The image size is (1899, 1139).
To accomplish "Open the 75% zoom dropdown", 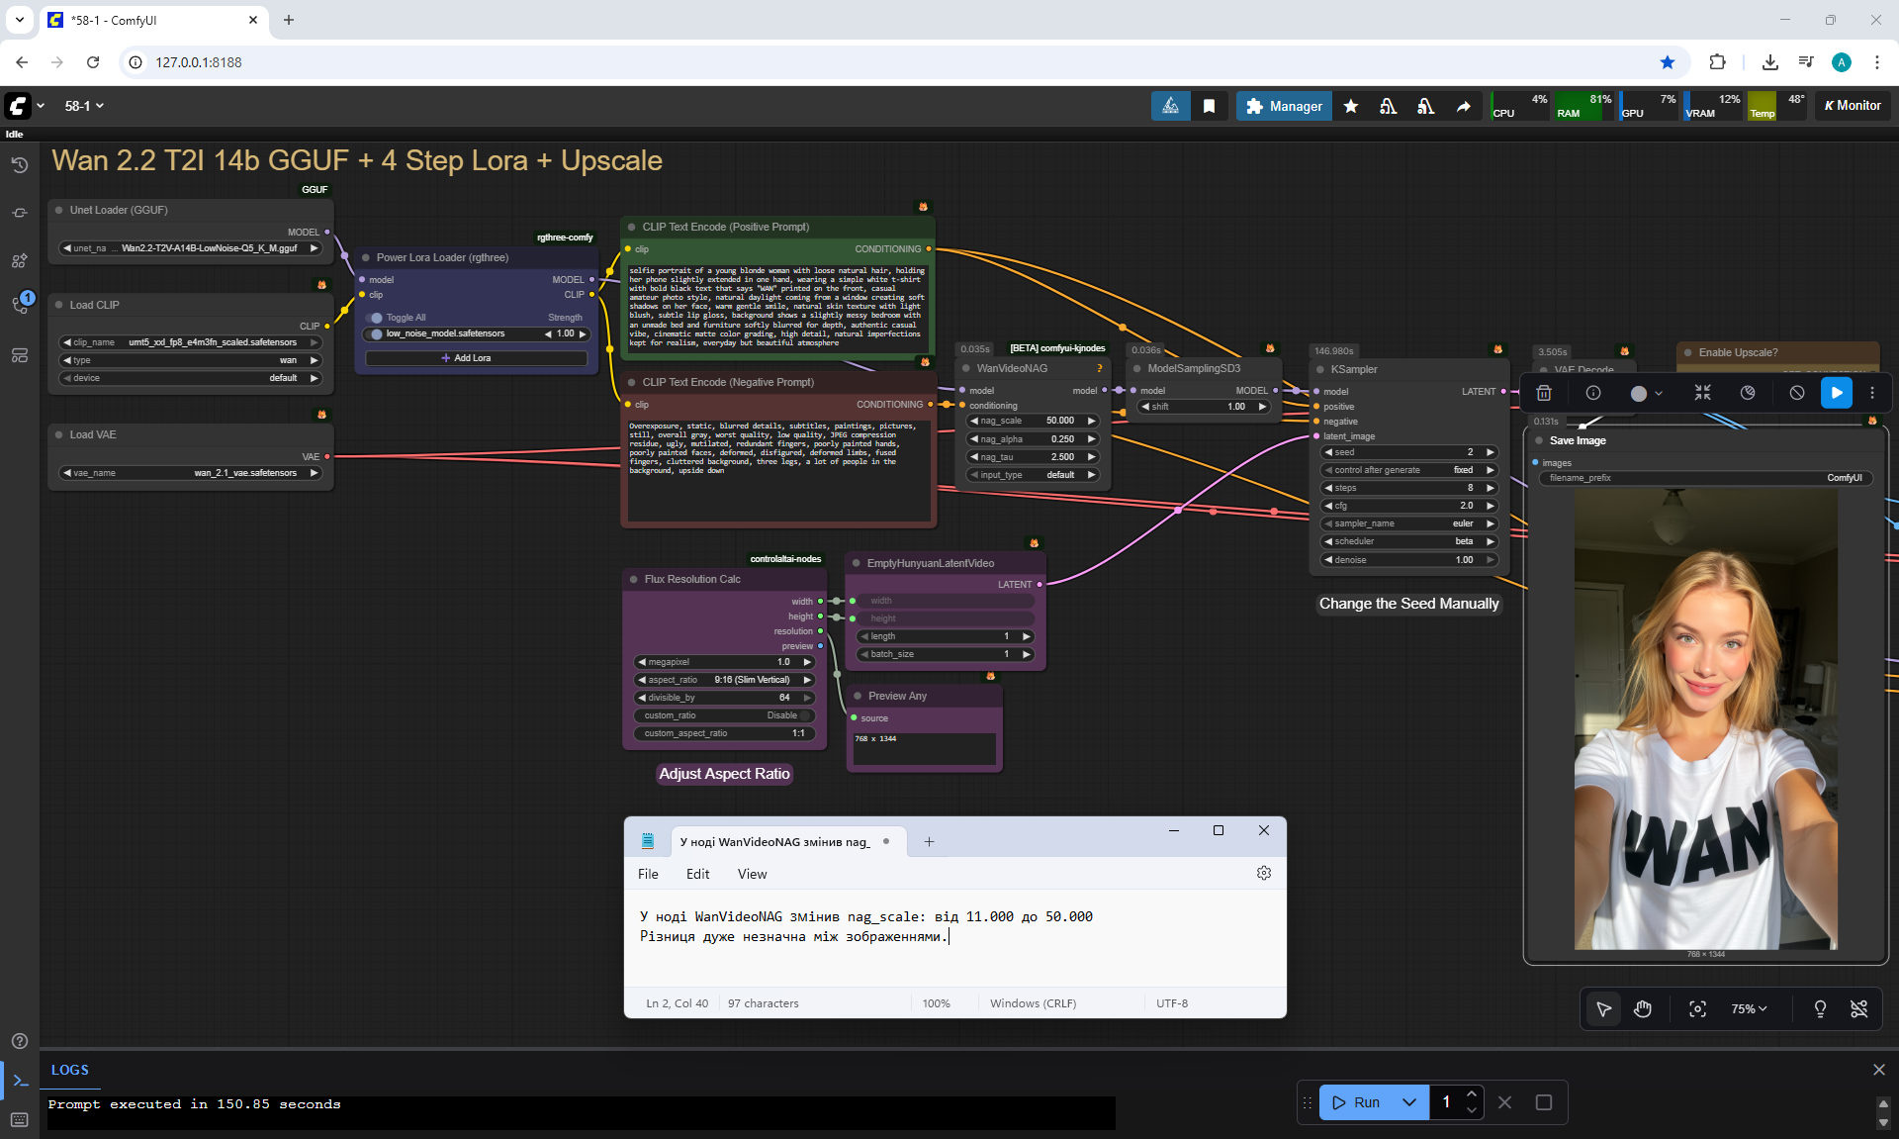I will pos(1748,1008).
